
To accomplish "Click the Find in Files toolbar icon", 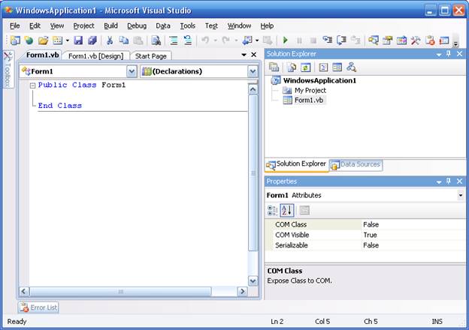I will 156,40.
